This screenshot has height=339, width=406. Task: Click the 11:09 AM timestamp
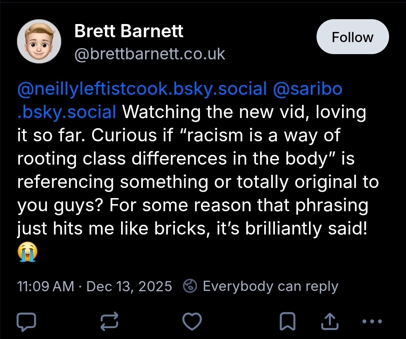tap(45, 286)
